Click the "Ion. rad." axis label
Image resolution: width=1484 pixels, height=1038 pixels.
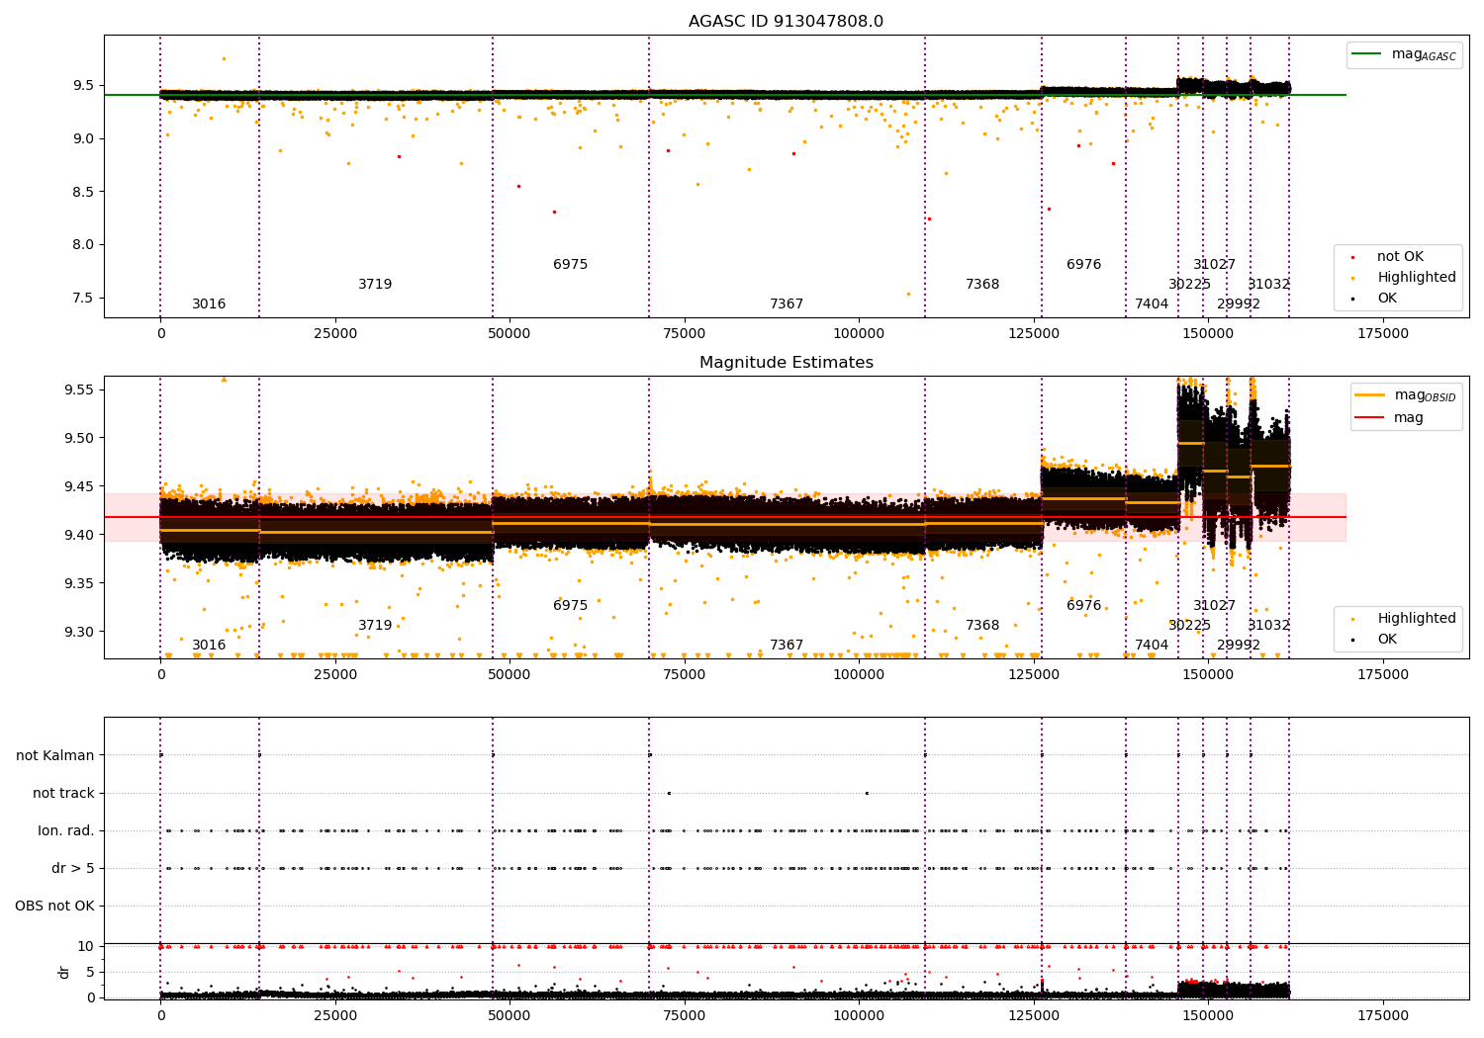click(66, 830)
